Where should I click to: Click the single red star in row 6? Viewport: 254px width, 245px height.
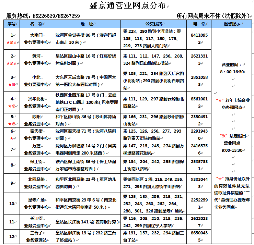[12, 138]
